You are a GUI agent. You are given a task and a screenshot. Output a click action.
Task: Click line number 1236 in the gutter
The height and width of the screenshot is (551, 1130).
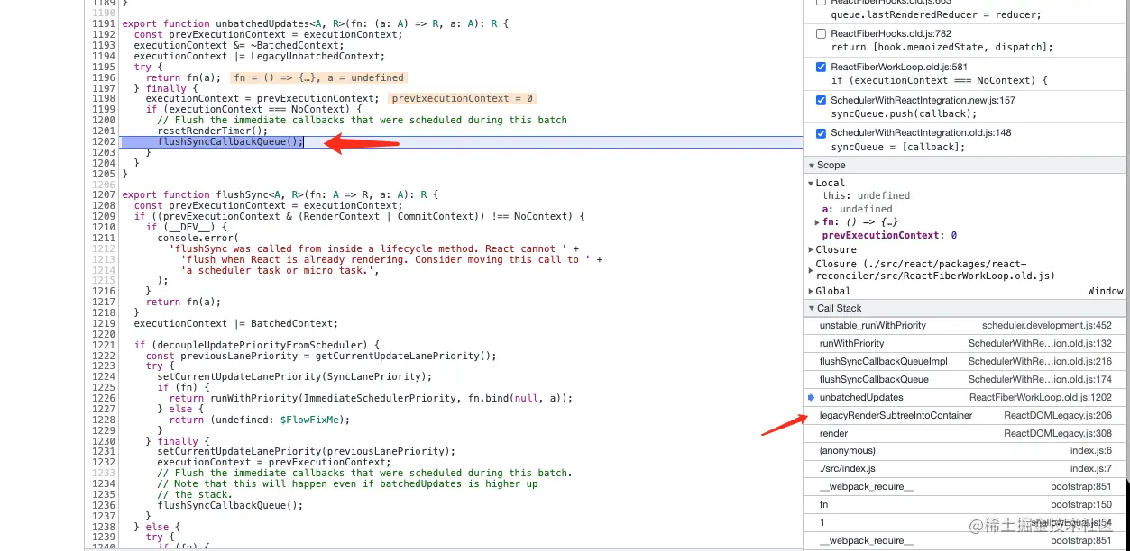[104, 505]
